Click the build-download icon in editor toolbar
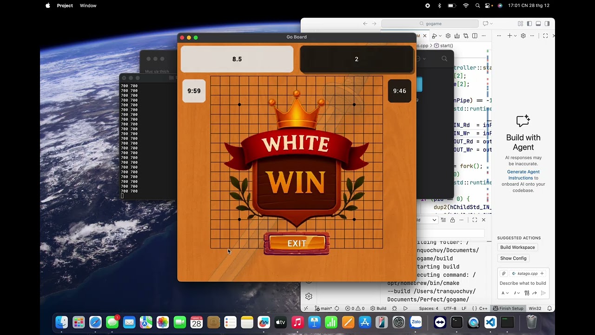This screenshot has height=335, width=595. pos(457,36)
